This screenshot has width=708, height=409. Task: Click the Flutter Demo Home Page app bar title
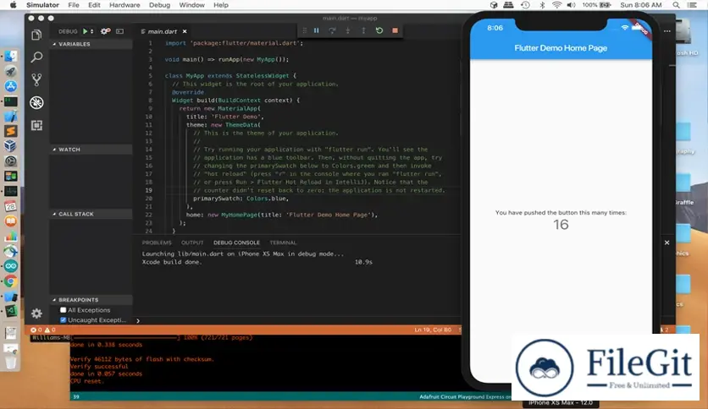(x=561, y=48)
